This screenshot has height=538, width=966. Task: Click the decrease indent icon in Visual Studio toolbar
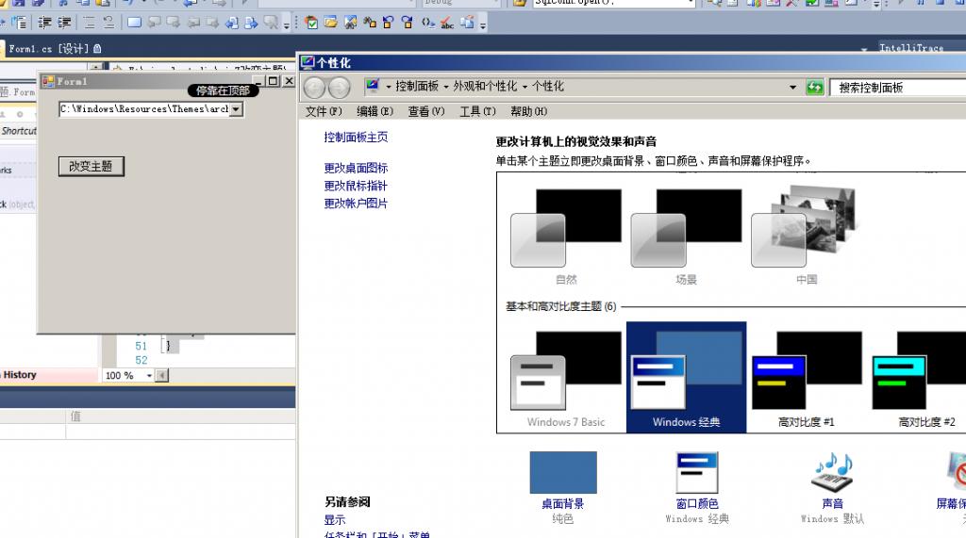(44, 22)
